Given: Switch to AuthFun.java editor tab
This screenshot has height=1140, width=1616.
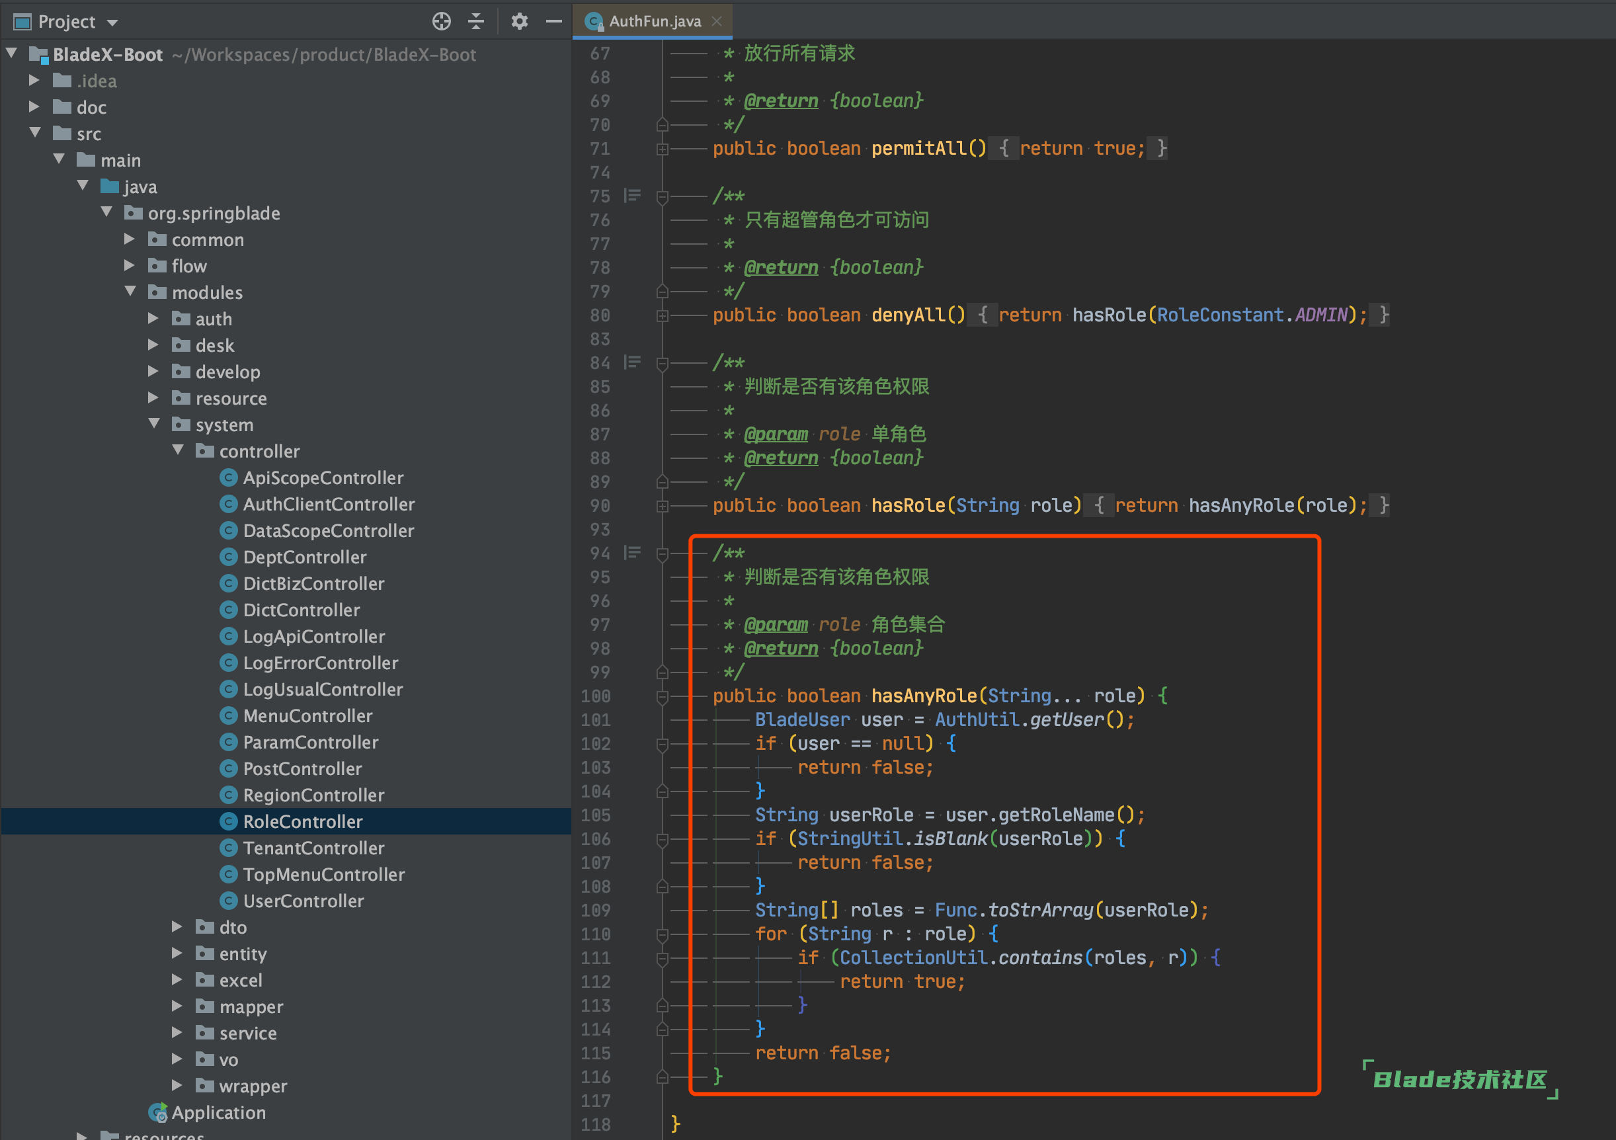Looking at the screenshot, I should (x=655, y=21).
